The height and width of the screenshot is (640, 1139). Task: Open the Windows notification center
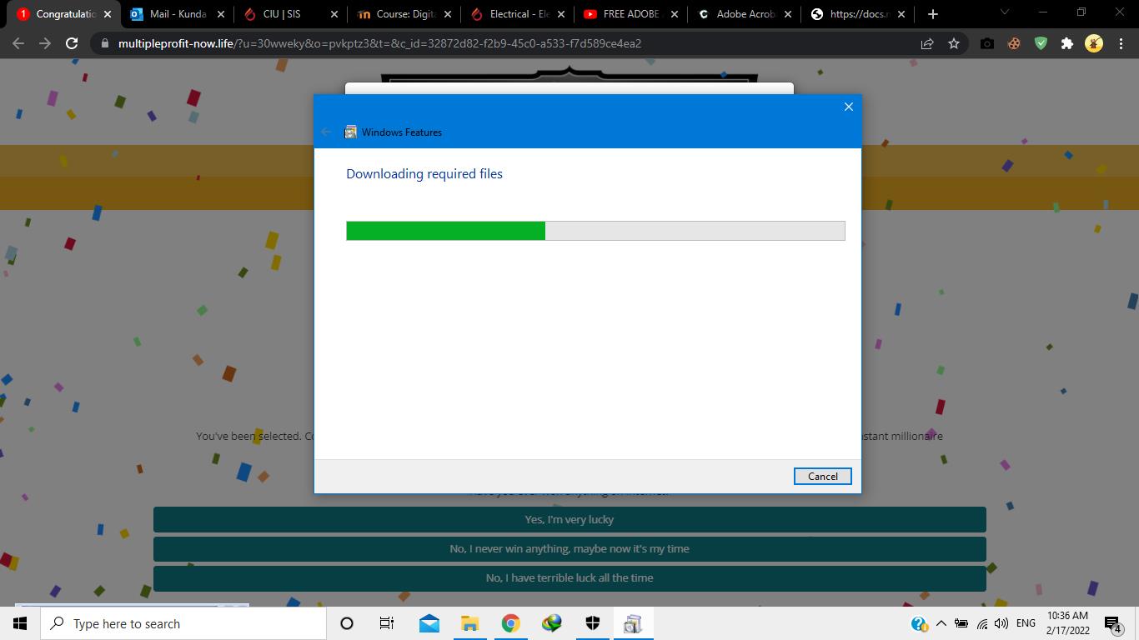1112,623
